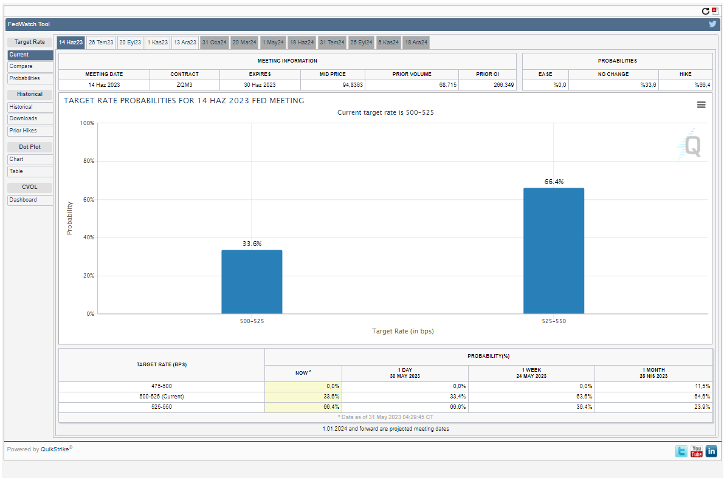Screen dimensions: 727x478
Task: Go to Downloads under Historical
Action: (30, 118)
